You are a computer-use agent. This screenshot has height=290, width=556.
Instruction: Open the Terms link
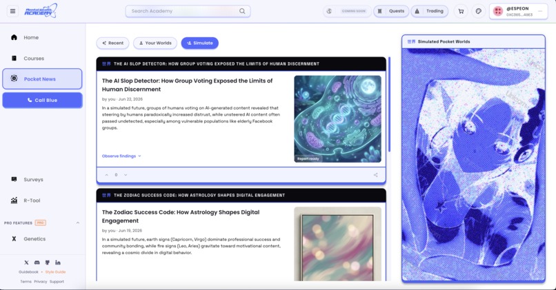pyautogui.click(x=26, y=282)
